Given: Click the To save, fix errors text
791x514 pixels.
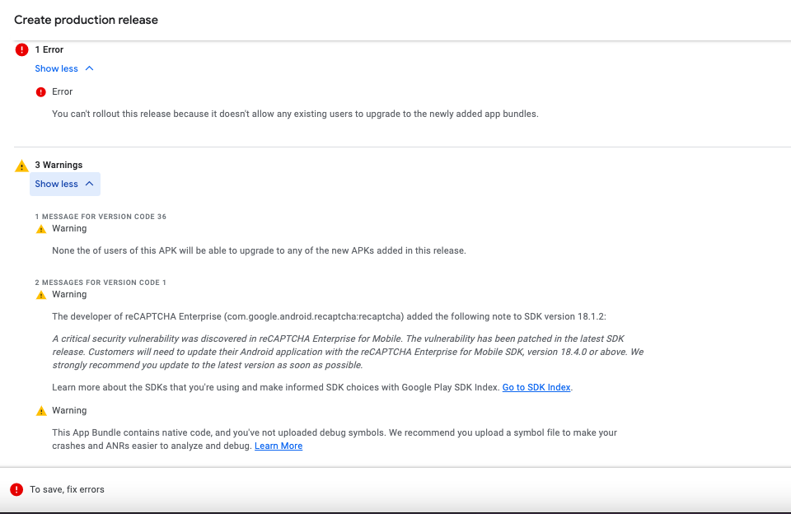Looking at the screenshot, I should click(x=67, y=489).
